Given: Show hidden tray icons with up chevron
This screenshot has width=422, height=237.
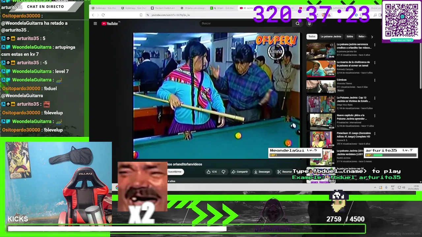Looking at the screenshot, I should pyautogui.click(x=375, y=187).
